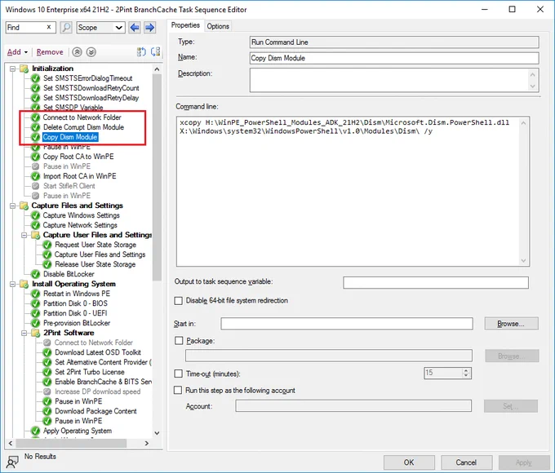Click the Name field with Copy Dism Module
555x473 pixels.
[394, 58]
